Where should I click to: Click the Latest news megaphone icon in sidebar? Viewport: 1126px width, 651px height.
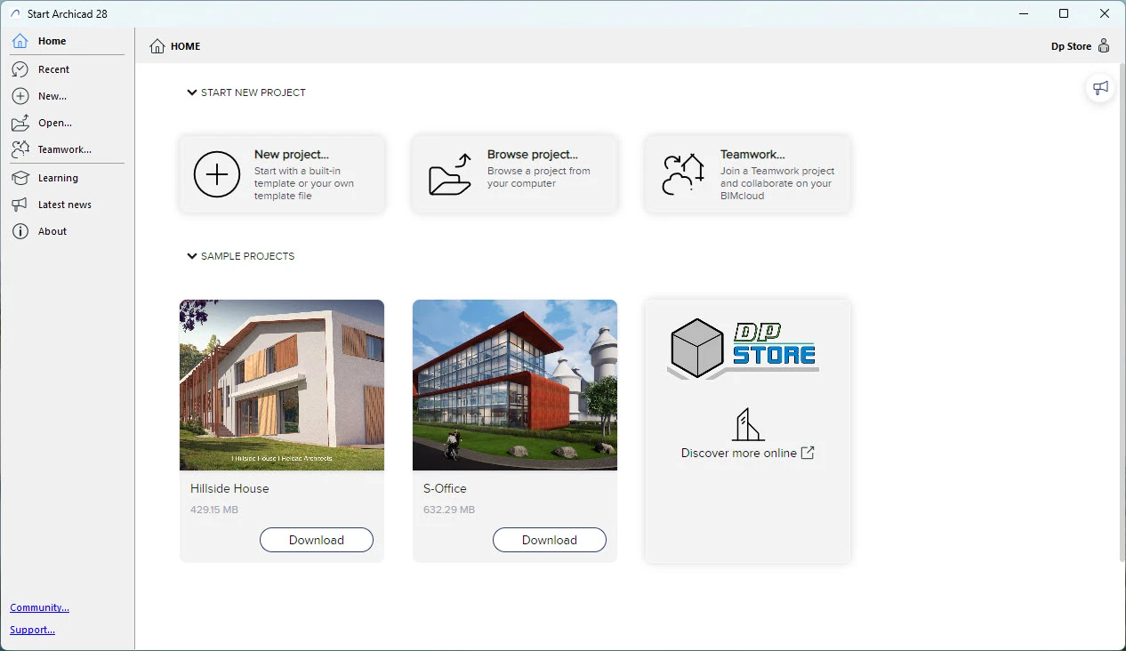pyautogui.click(x=20, y=205)
